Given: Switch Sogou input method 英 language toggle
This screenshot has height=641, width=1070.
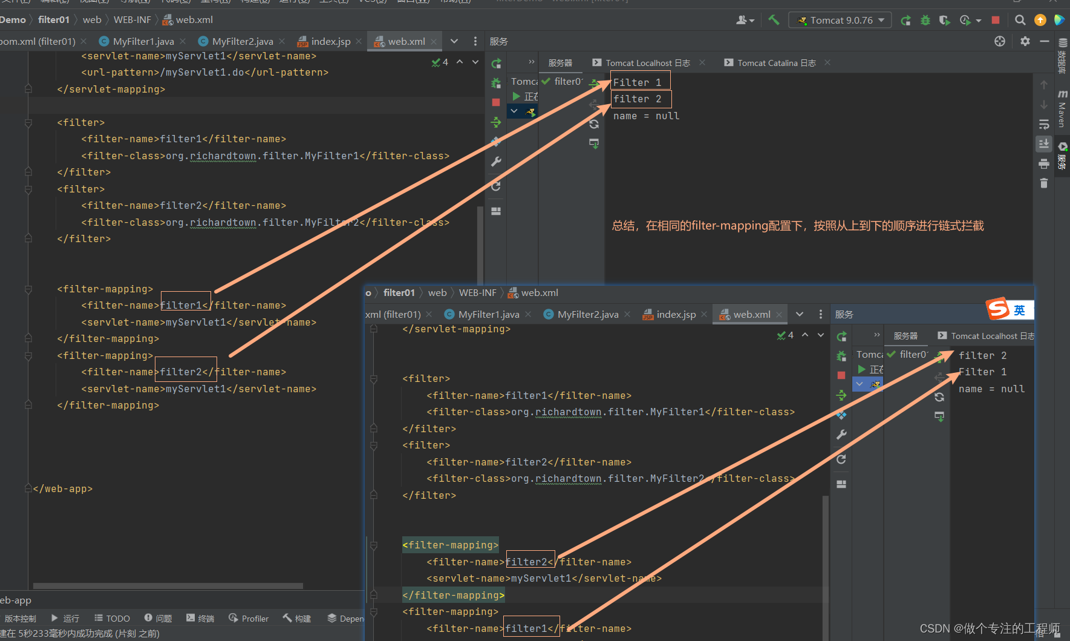Looking at the screenshot, I should [1020, 309].
